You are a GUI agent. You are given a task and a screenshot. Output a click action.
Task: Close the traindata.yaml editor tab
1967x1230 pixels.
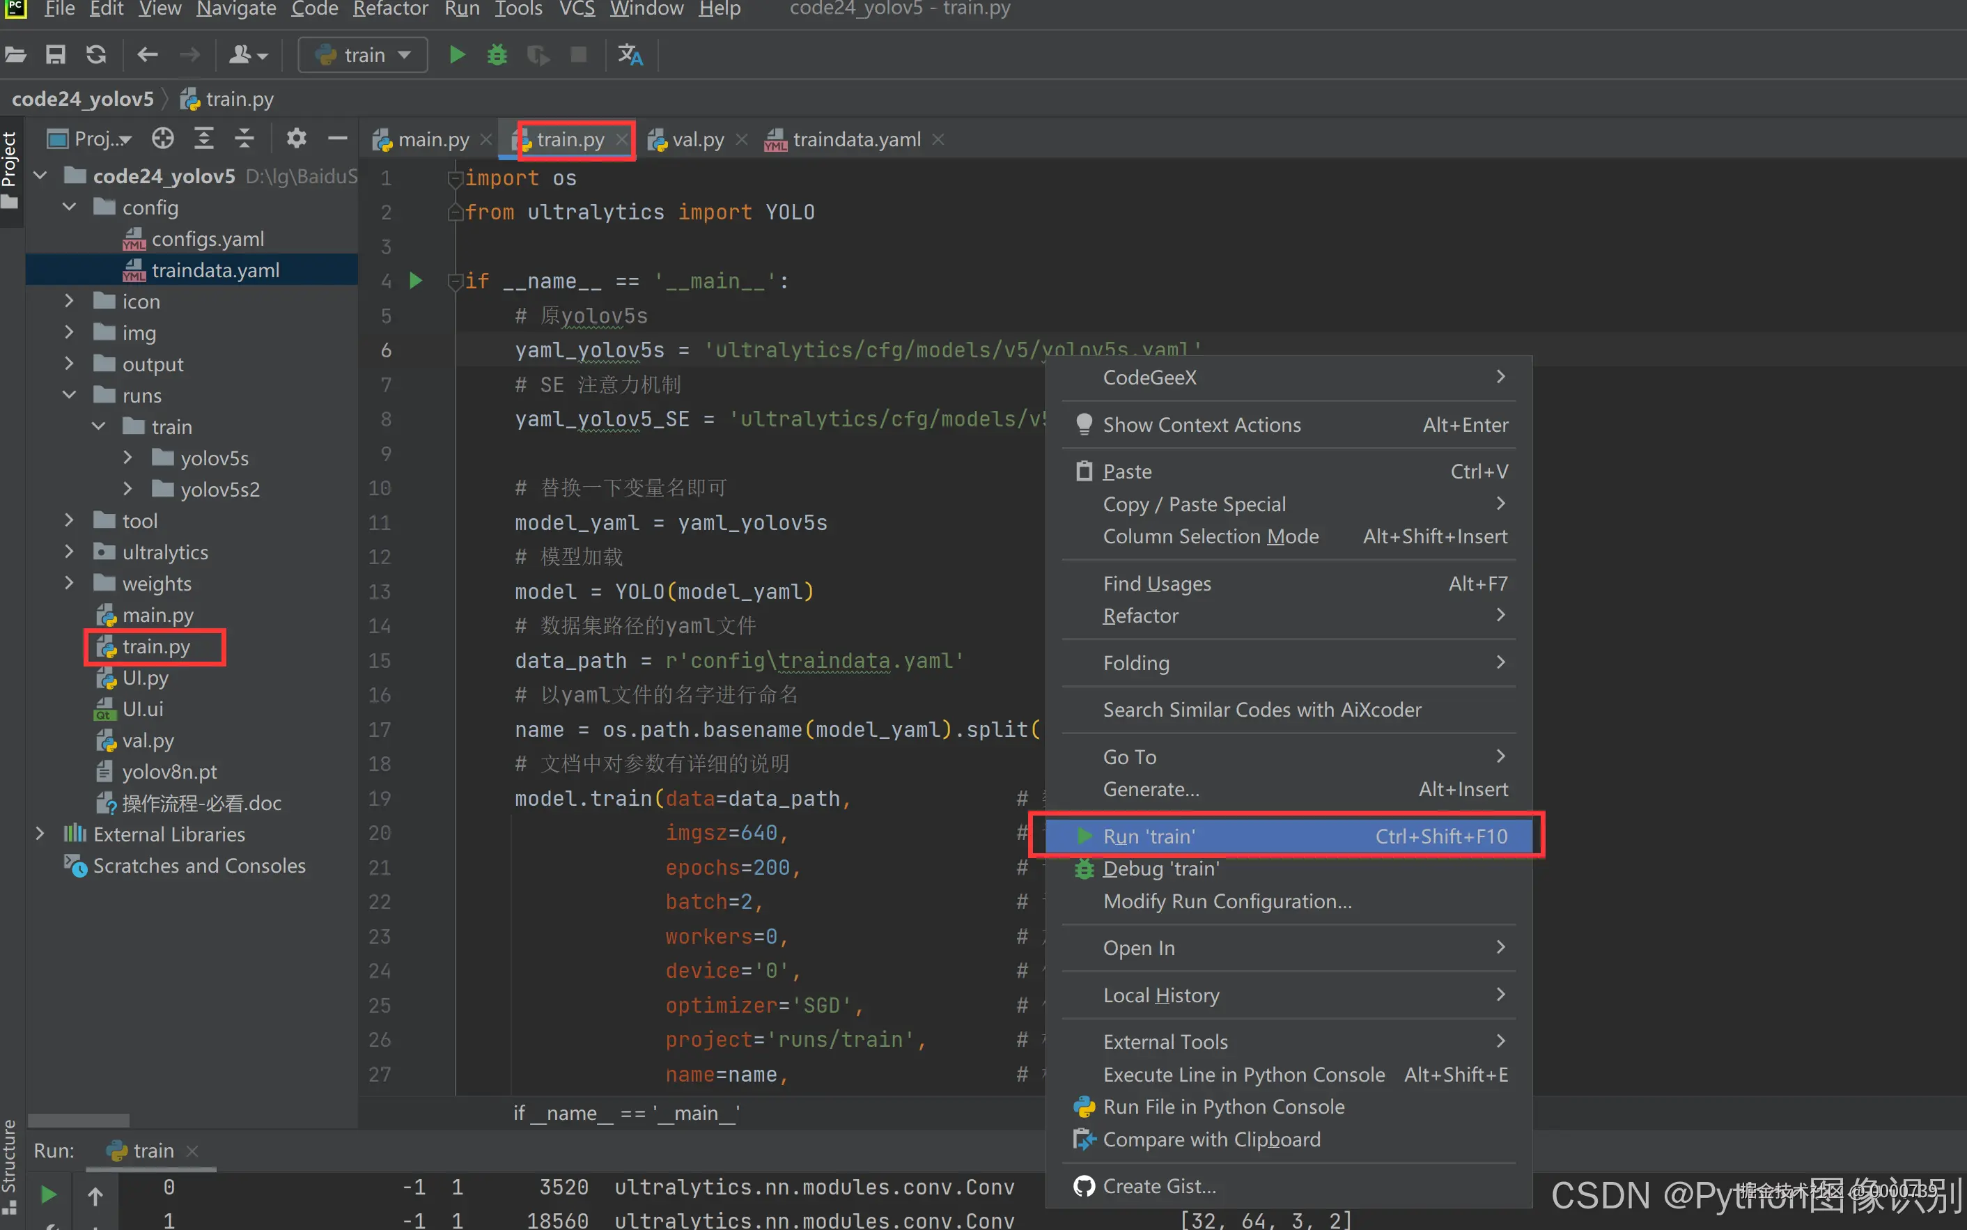[x=938, y=140]
